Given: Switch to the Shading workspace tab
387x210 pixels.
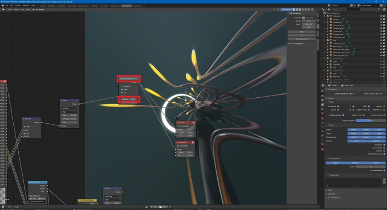Looking at the screenshot, I should tap(95, 6).
